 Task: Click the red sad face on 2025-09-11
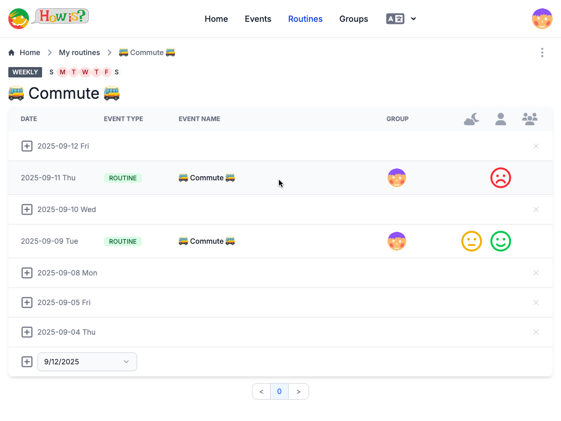click(500, 178)
